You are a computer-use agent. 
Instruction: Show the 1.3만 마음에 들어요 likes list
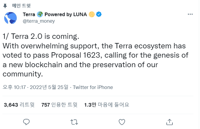coord(106,105)
